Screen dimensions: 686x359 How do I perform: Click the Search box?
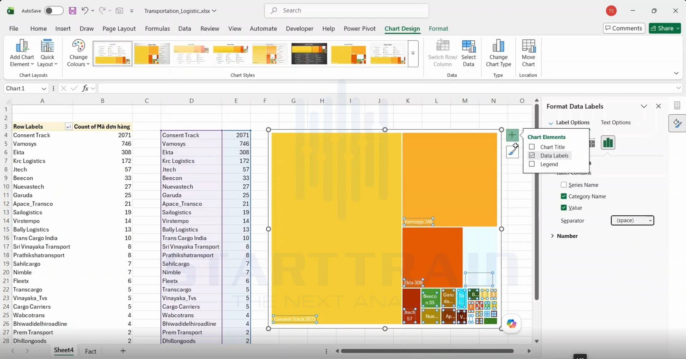(347, 11)
